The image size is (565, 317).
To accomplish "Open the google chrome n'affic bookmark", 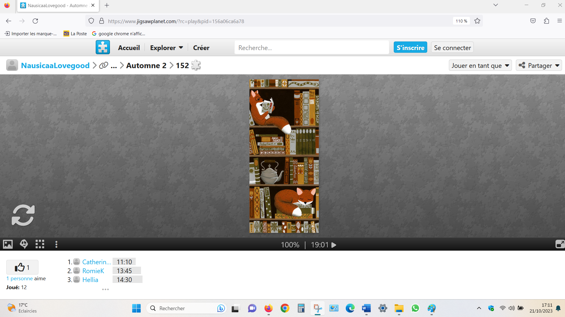I will (119, 33).
